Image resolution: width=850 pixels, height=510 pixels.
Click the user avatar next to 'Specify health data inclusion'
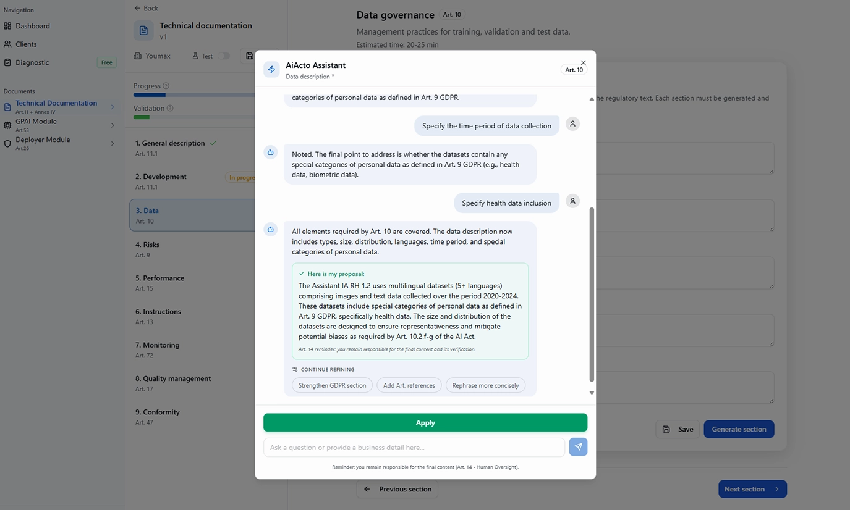click(572, 201)
